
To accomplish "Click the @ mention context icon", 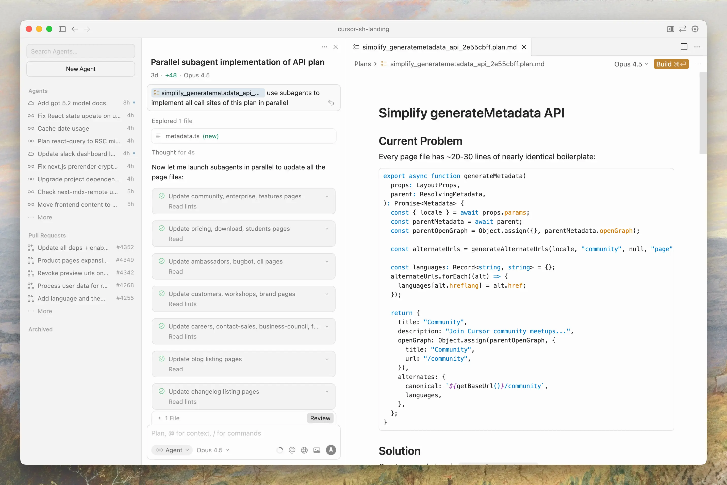I will [292, 450].
